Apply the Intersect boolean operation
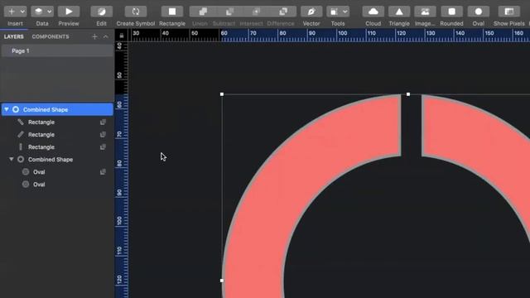 pyautogui.click(x=256, y=12)
